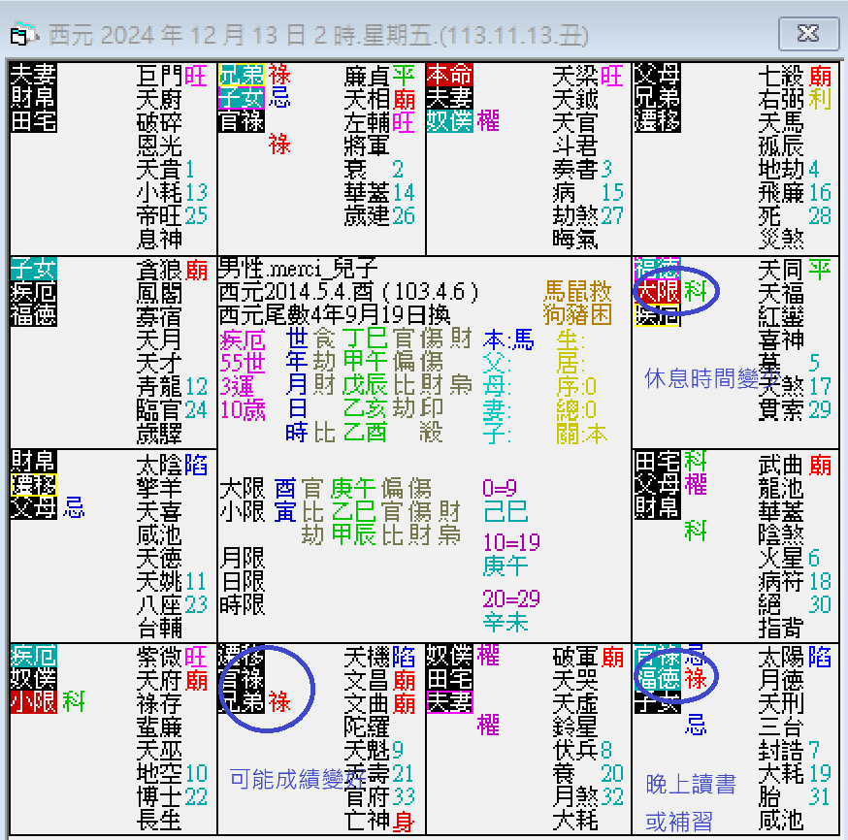Viewport: 848px width, 840px height.
Task: Select the 指背 text
Action: [x=781, y=629]
